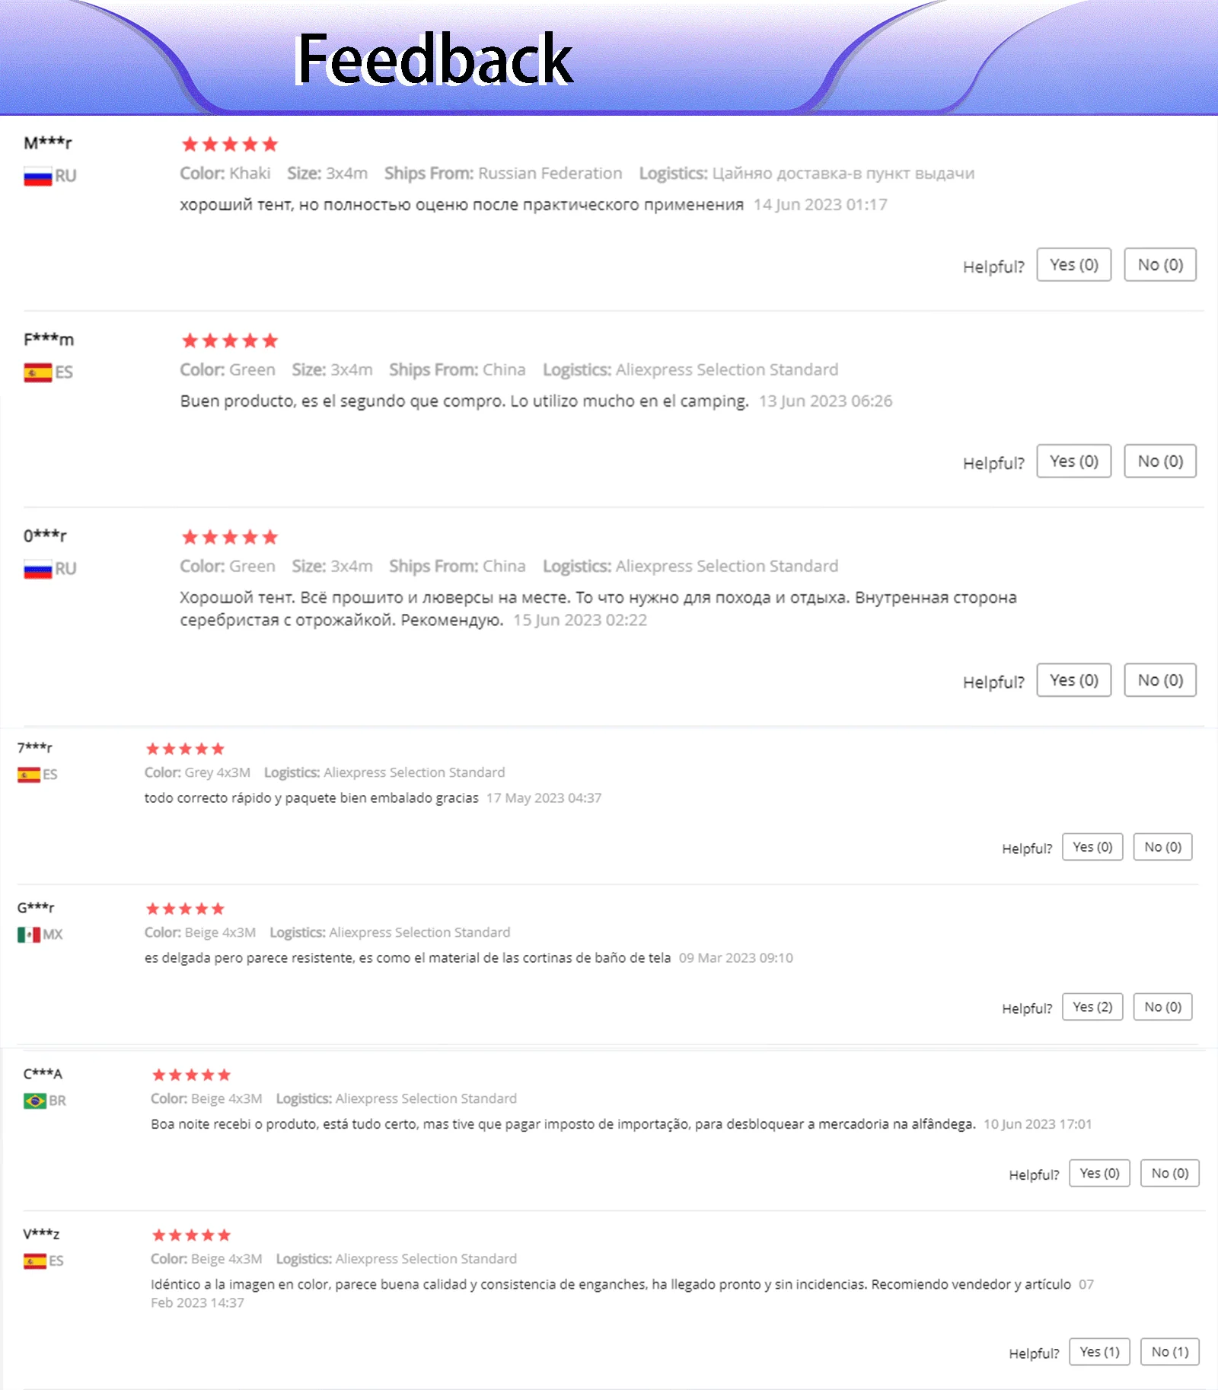Click the star rating on G***r's review
The image size is (1218, 1390).
185,909
